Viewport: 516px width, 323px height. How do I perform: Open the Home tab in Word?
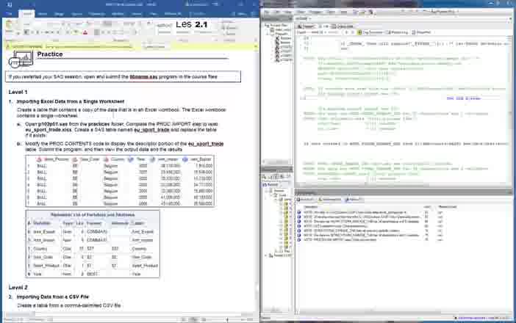click(27, 13)
